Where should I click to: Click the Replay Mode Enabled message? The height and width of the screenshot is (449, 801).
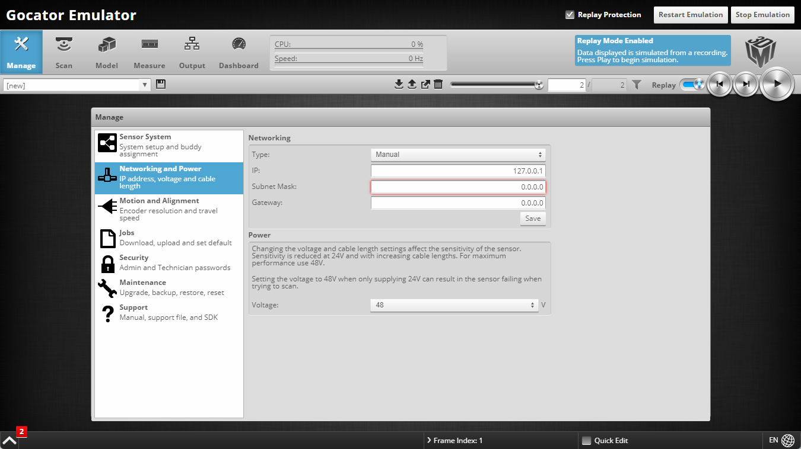pos(653,50)
